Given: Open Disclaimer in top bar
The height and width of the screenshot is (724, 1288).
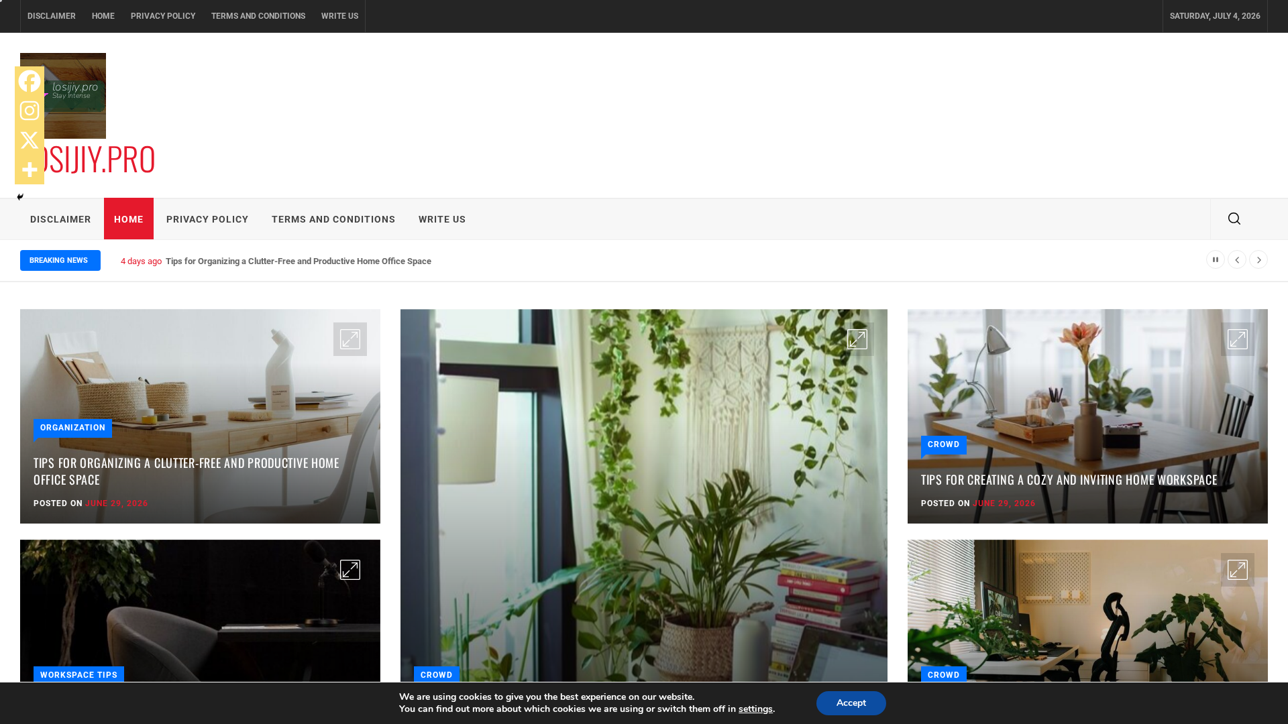Looking at the screenshot, I should coord(52,16).
